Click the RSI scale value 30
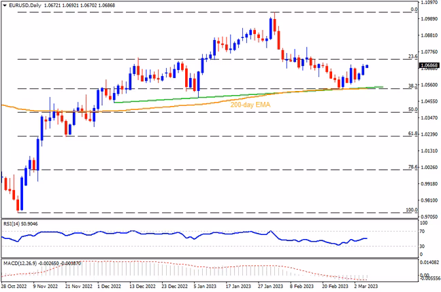This screenshot has height=292, width=441. pyautogui.click(x=422, y=247)
